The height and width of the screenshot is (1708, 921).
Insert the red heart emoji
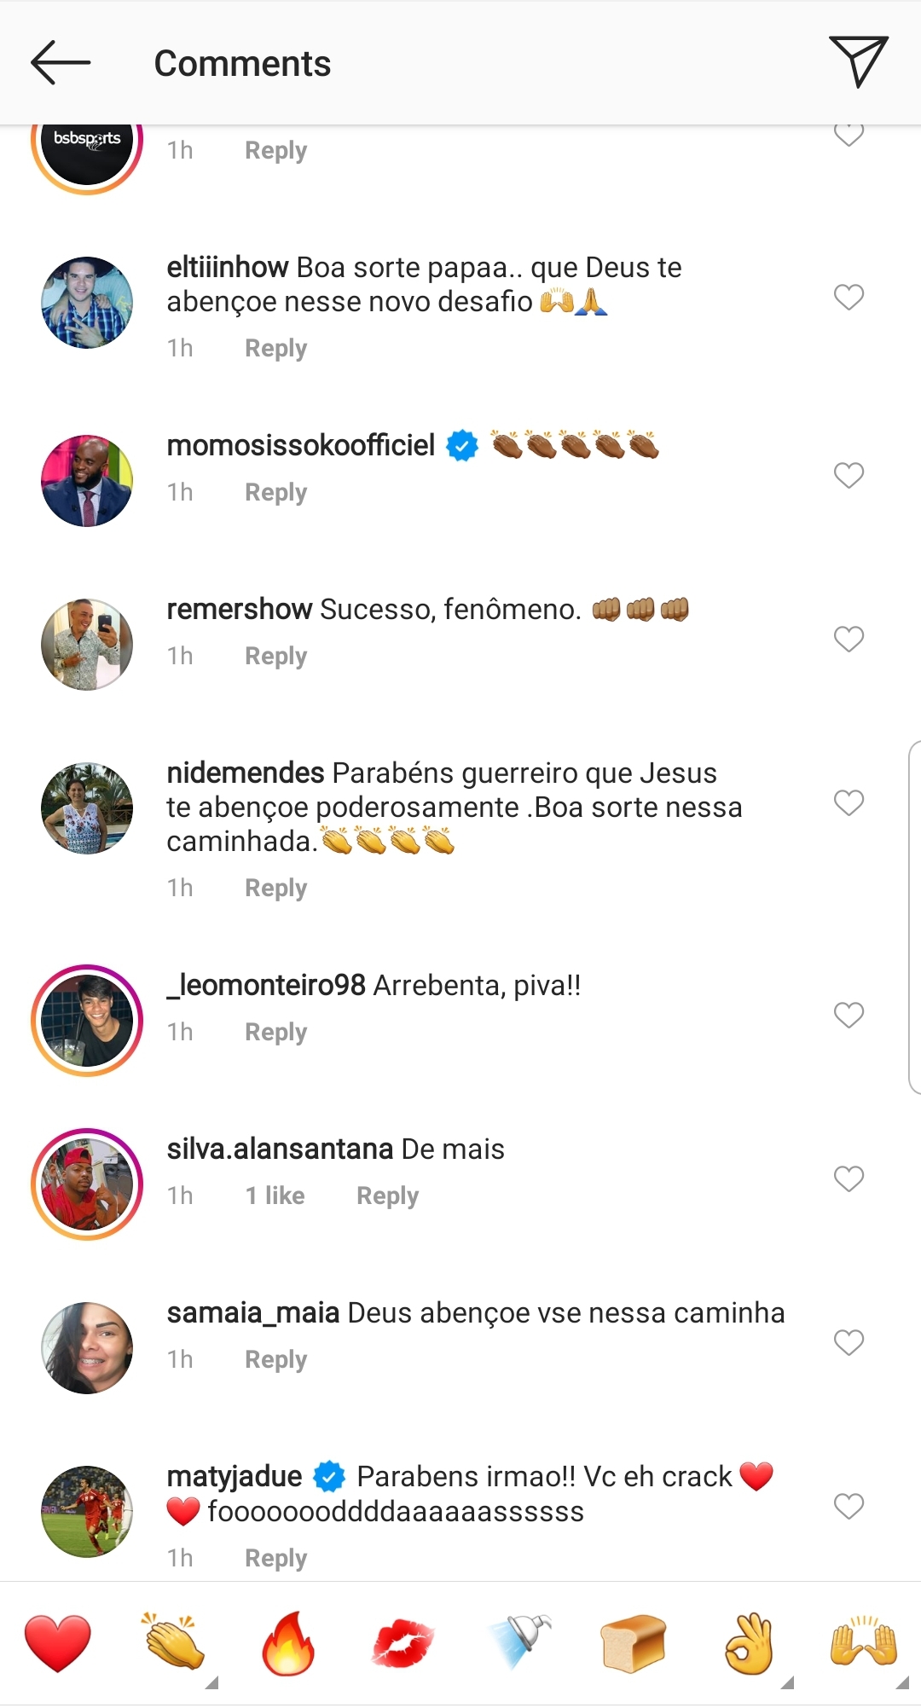58,1642
